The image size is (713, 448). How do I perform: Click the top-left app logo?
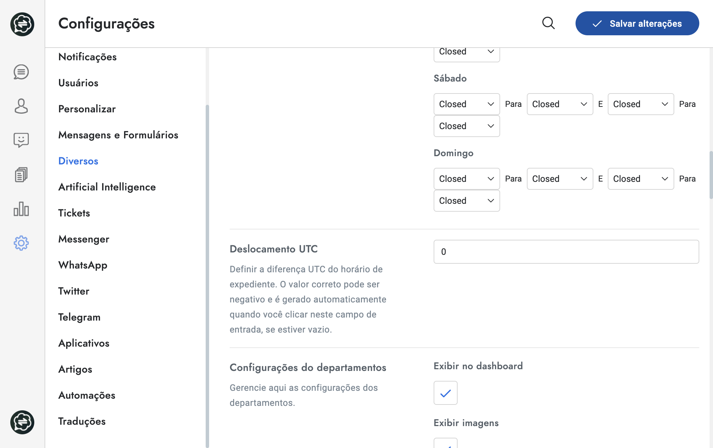pyautogui.click(x=22, y=24)
